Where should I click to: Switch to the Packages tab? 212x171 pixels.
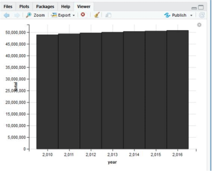pyautogui.click(x=45, y=6)
